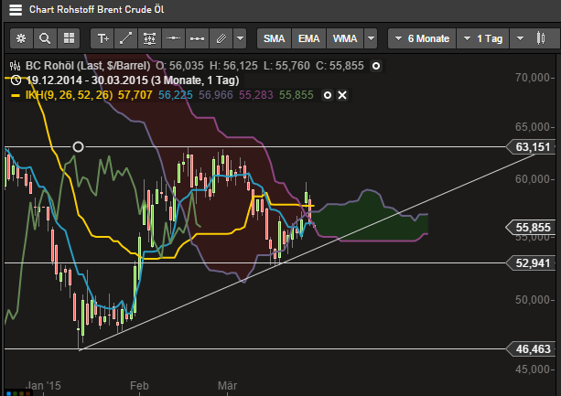Expand the indicators dropdown next to WMA

[371, 39]
